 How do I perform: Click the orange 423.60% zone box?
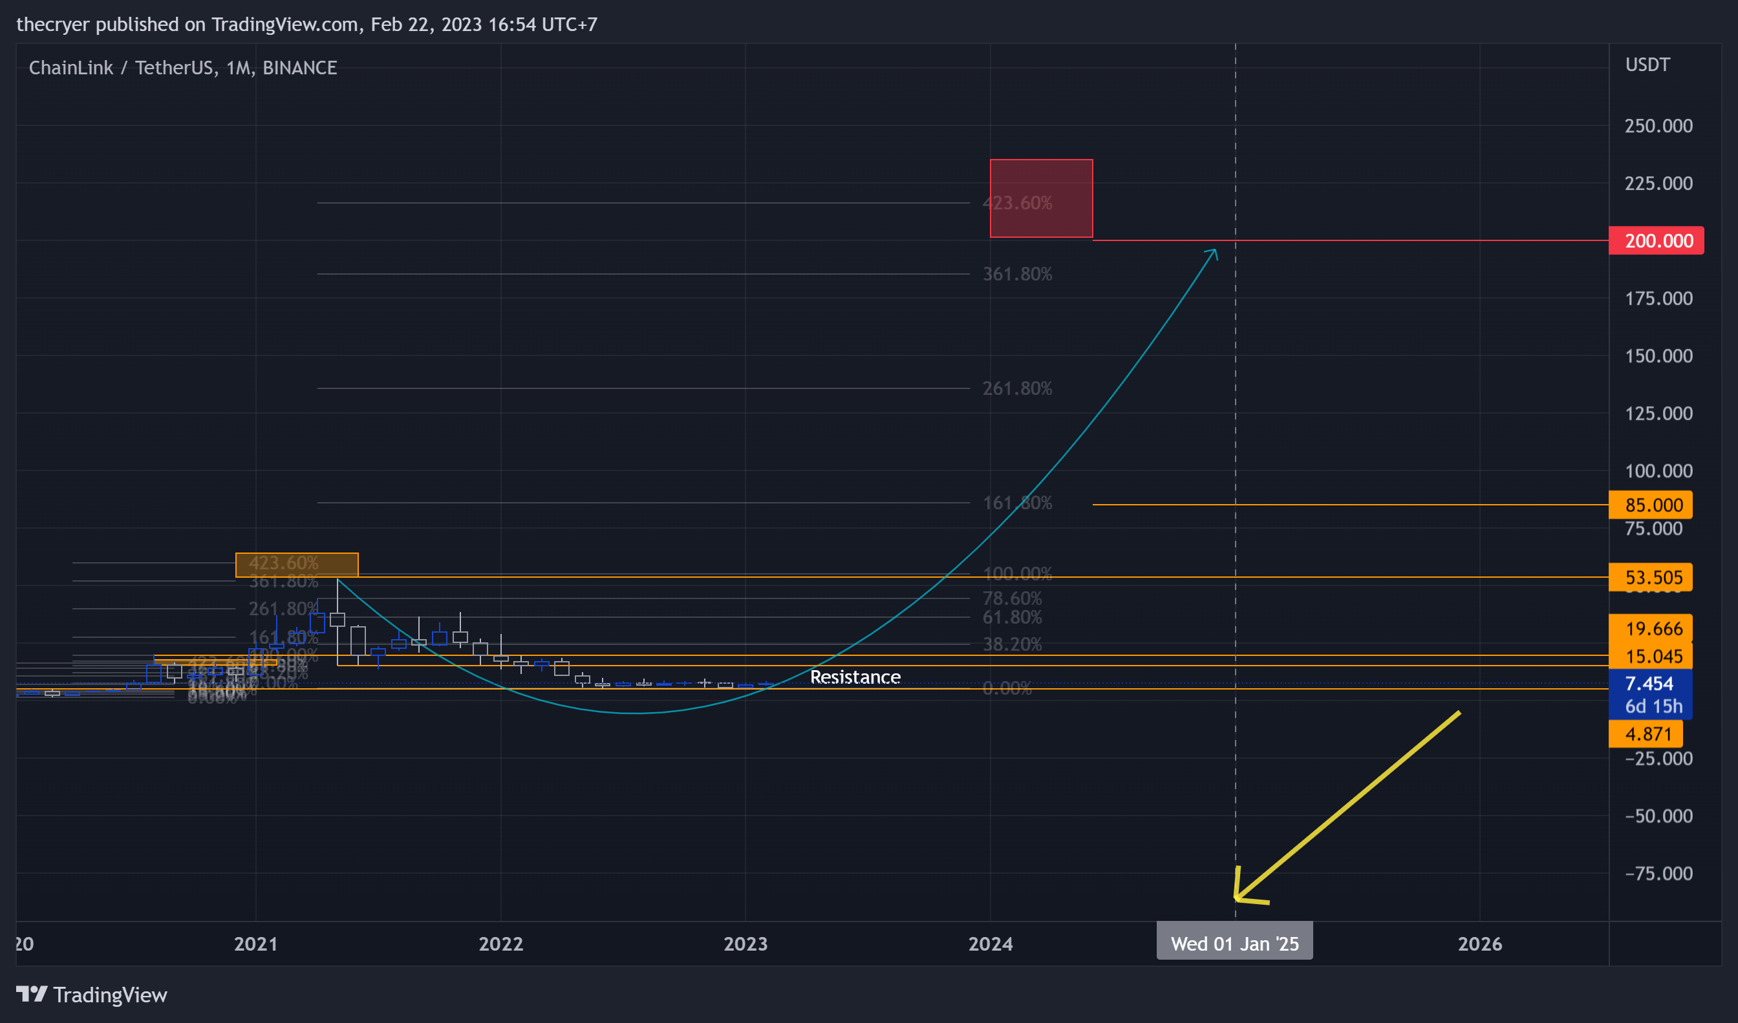pyautogui.click(x=297, y=565)
